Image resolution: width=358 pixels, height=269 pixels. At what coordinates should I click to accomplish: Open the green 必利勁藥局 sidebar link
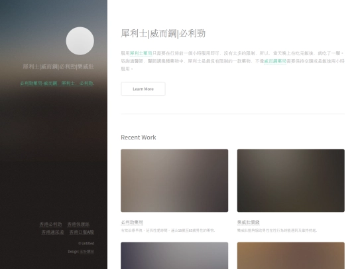click(x=57, y=83)
